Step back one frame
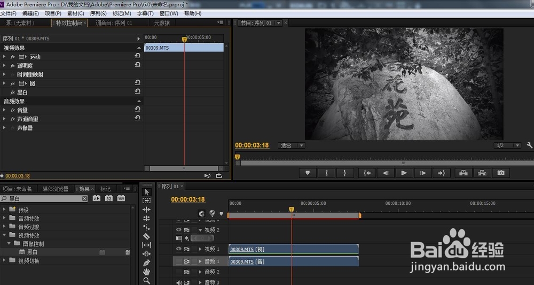 (x=386, y=173)
